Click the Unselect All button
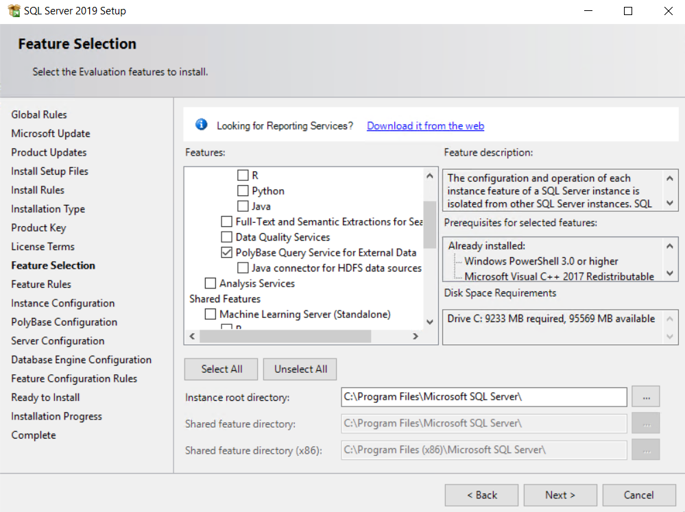 point(300,369)
